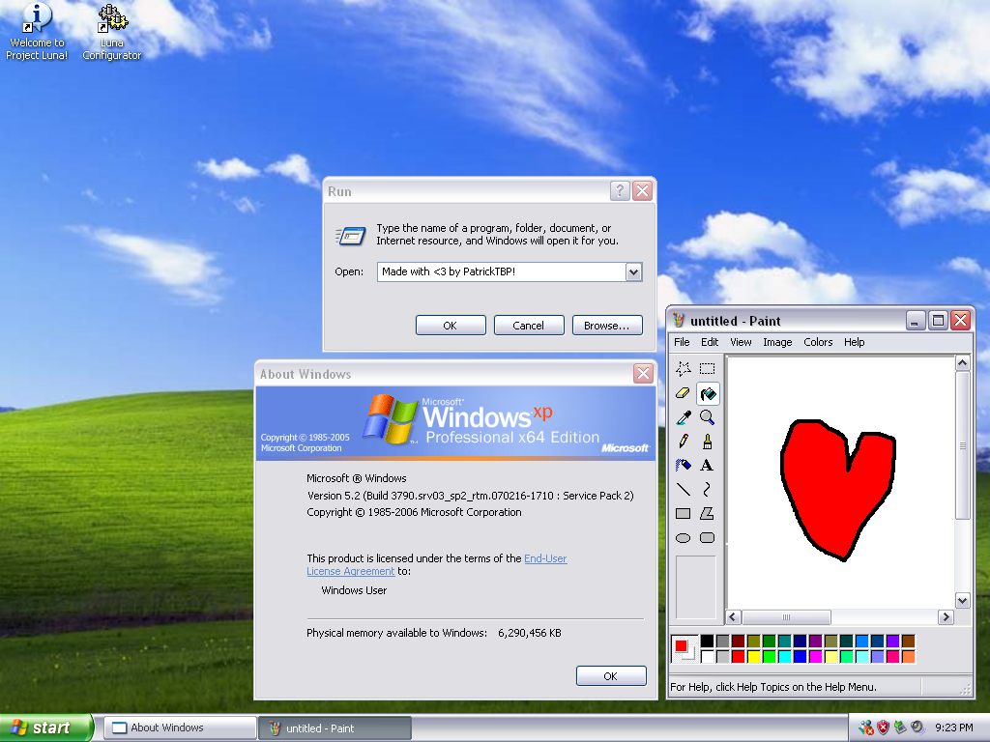Choose the Eraser tool in Paint
Viewport: 990px width, 742px height.
(684, 393)
